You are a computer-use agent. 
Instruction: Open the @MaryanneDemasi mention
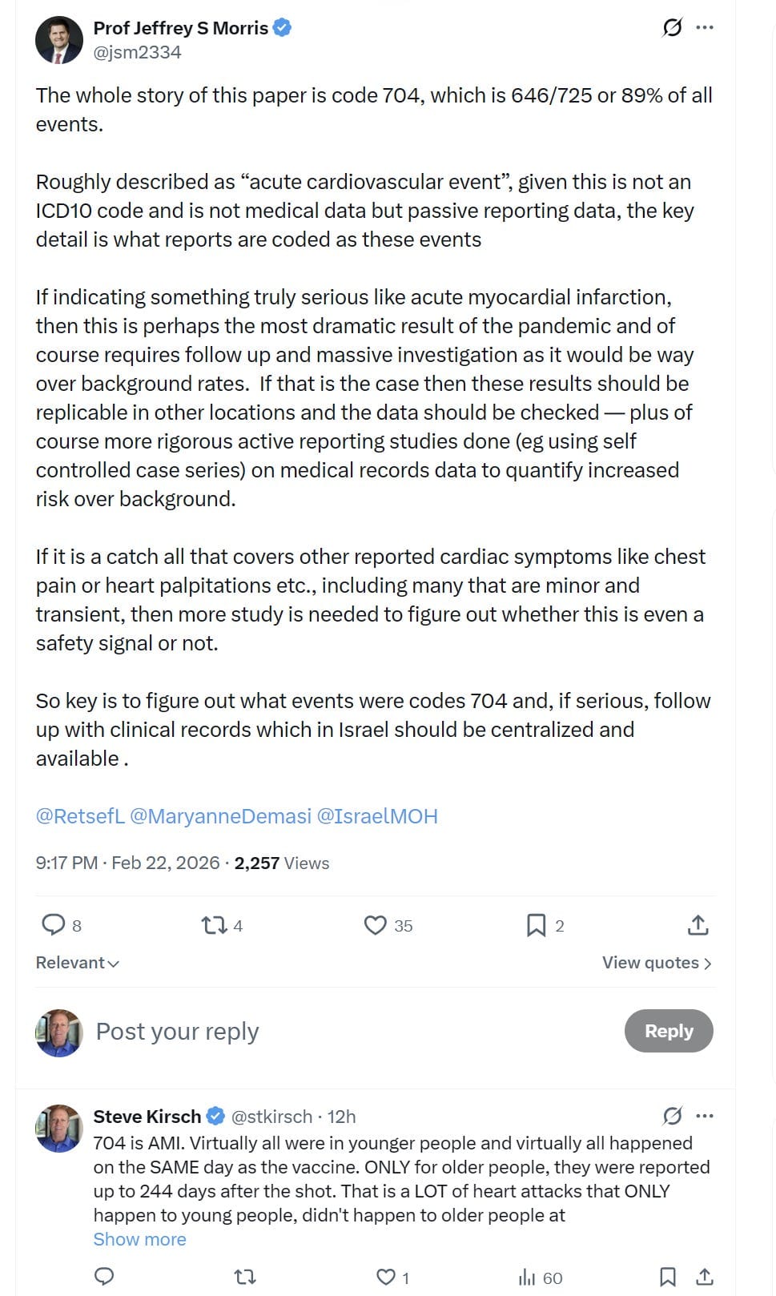(x=220, y=816)
